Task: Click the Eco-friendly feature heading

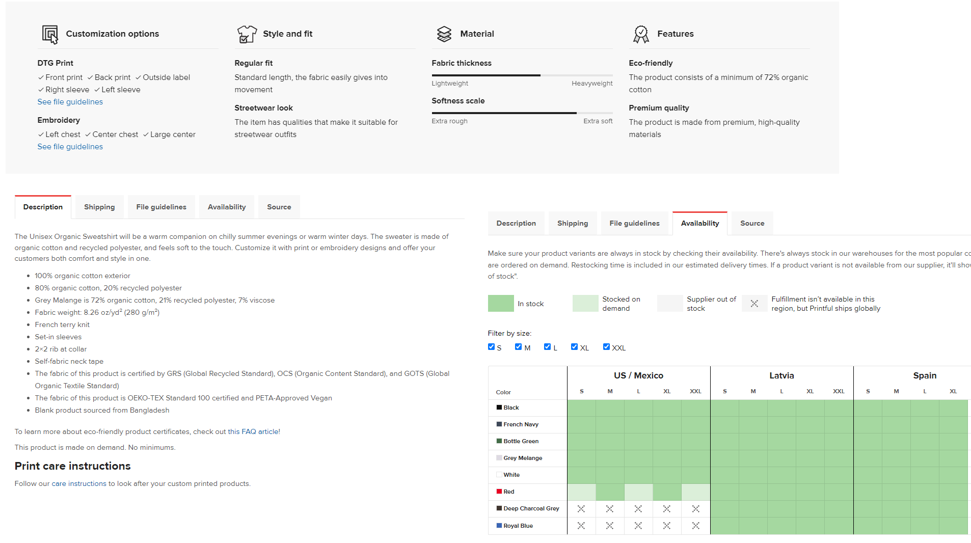Action: coord(651,63)
